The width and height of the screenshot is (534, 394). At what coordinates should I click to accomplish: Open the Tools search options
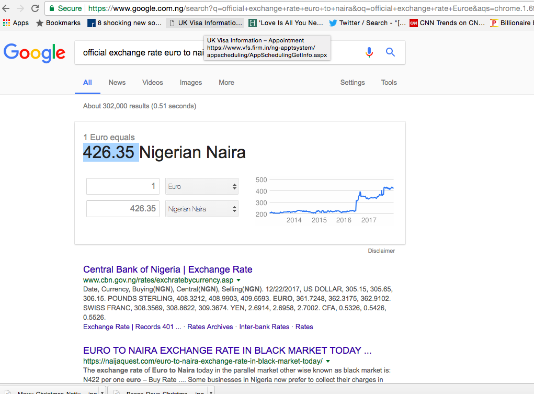389,83
